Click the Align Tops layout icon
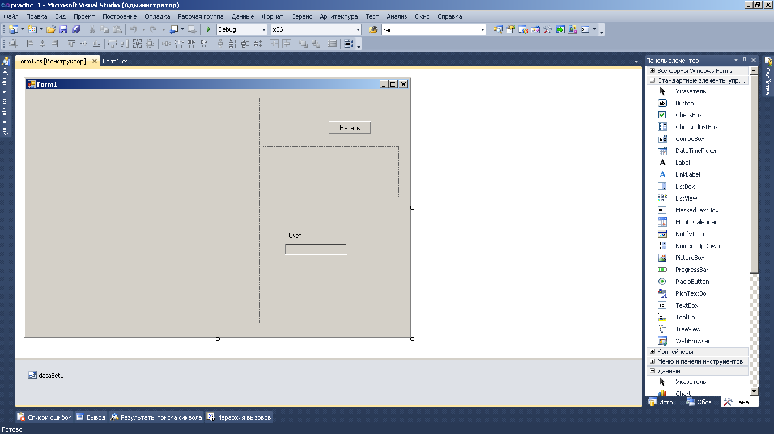The height and width of the screenshot is (435, 774). [71, 44]
